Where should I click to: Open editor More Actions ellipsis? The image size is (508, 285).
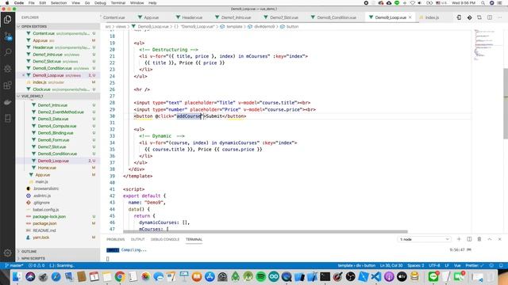[500, 17]
